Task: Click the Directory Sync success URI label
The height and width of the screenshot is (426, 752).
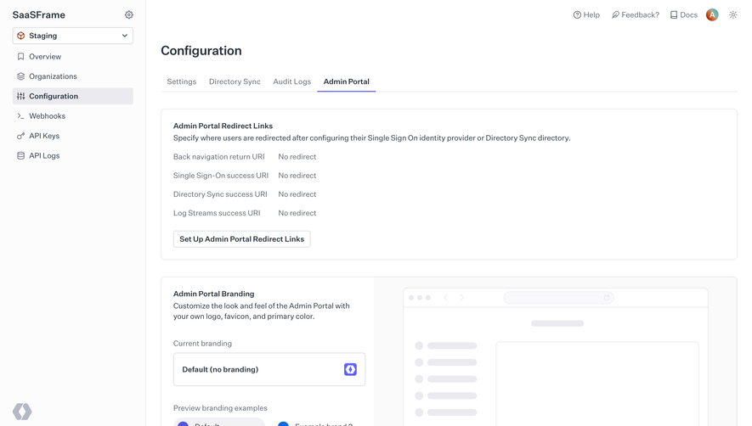Action: (x=220, y=194)
